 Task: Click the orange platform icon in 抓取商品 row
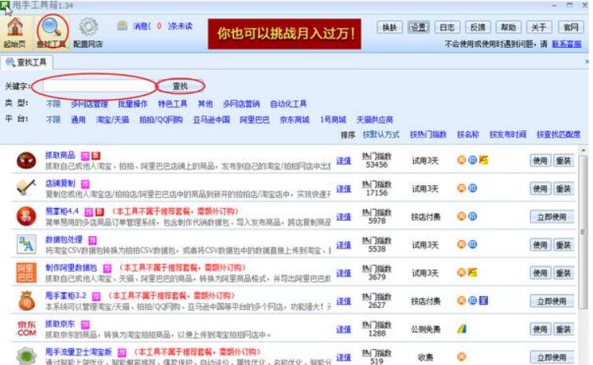(461, 160)
